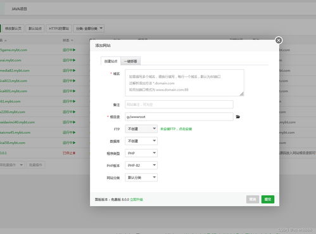Click the HTTPS anti-jump button
316x234 pixels.
(x=59, y=29)
